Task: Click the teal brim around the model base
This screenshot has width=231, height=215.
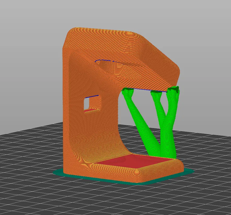Action: pyautogui.click(x=123, y=177)
